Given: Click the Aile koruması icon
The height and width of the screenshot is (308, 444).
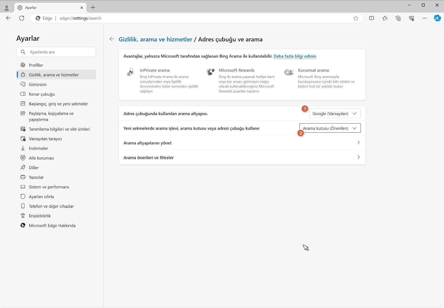Looking at the screenshot, I should point(23,158).
